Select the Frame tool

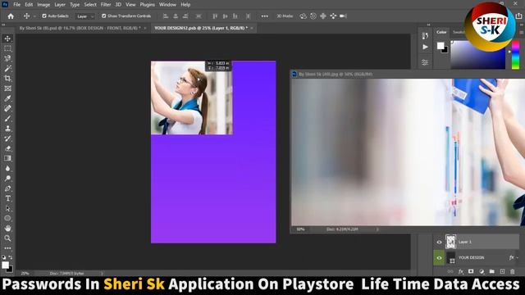7,88
